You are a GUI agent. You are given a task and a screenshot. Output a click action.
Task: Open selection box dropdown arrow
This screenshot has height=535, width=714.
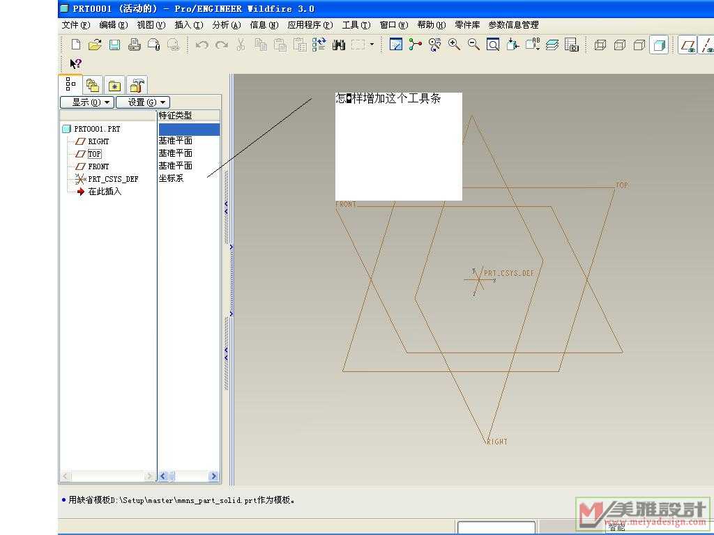372,45
